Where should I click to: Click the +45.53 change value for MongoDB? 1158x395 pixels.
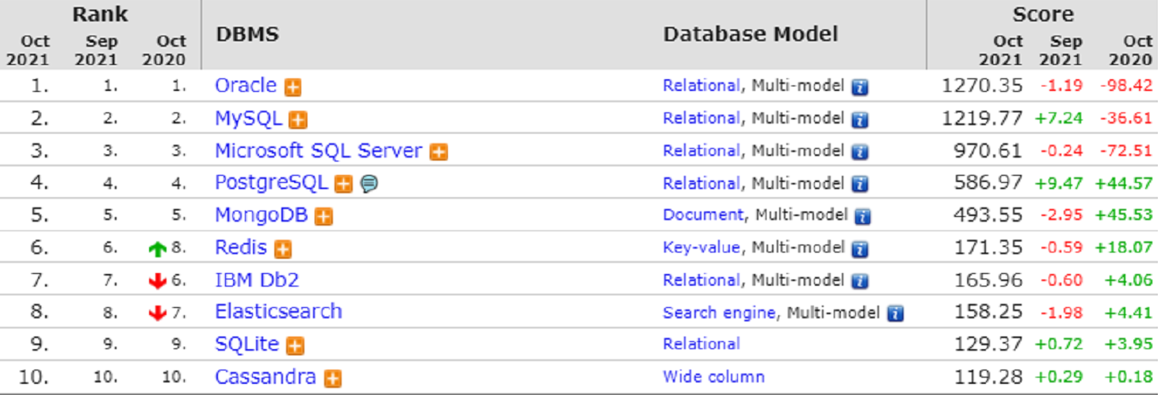1124,215
